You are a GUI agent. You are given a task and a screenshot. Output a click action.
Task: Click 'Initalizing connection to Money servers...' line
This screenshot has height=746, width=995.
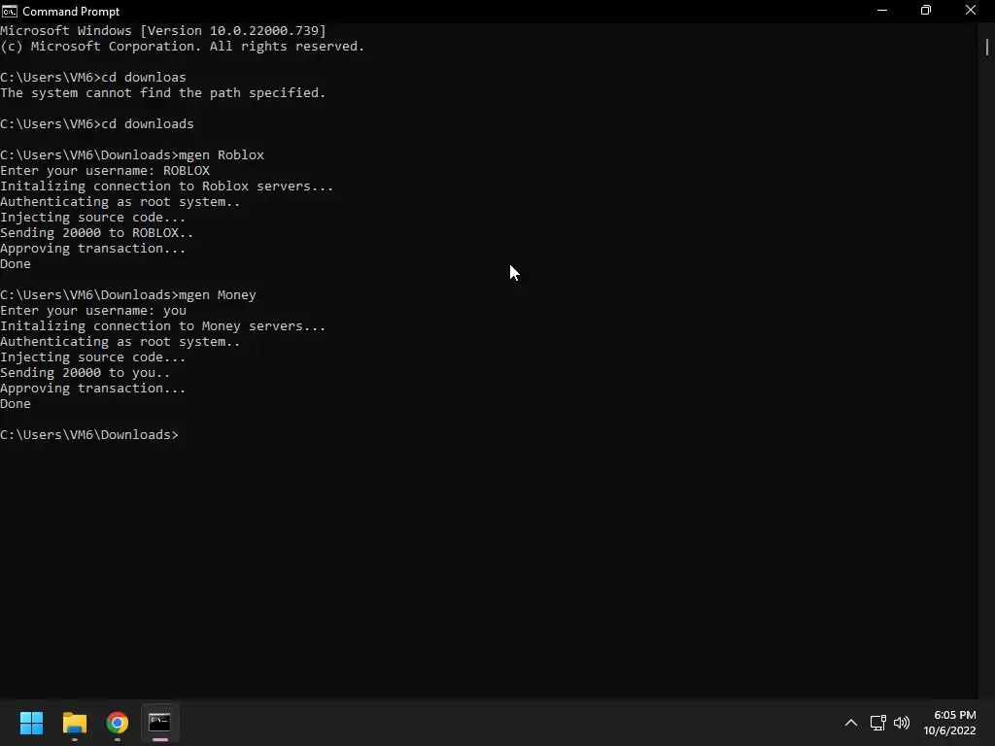tap(163, 326)
